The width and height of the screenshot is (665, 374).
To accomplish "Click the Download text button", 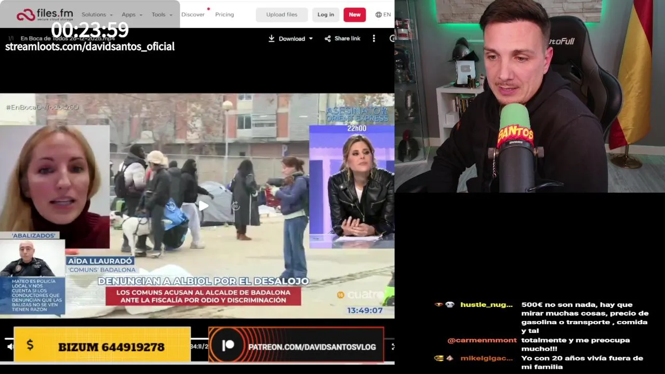I will pos(292,38).
